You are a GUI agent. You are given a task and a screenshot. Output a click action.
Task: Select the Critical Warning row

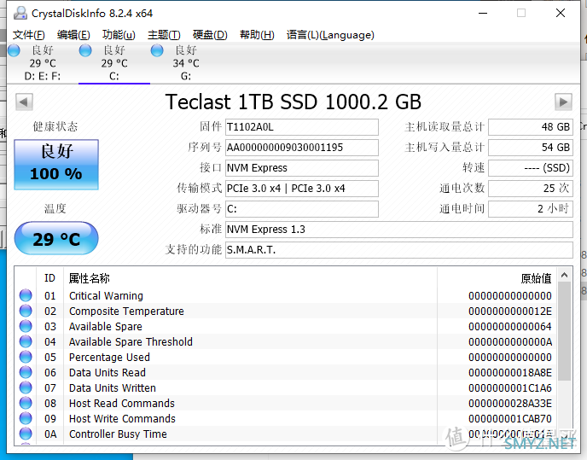click(286, 296)
